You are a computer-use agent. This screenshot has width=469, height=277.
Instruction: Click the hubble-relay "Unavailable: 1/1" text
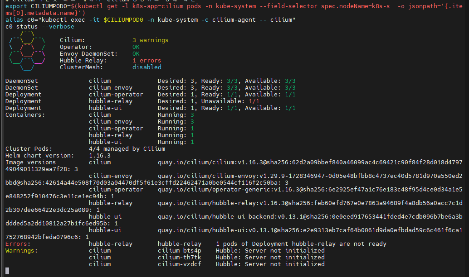click(x=230, y=101)
